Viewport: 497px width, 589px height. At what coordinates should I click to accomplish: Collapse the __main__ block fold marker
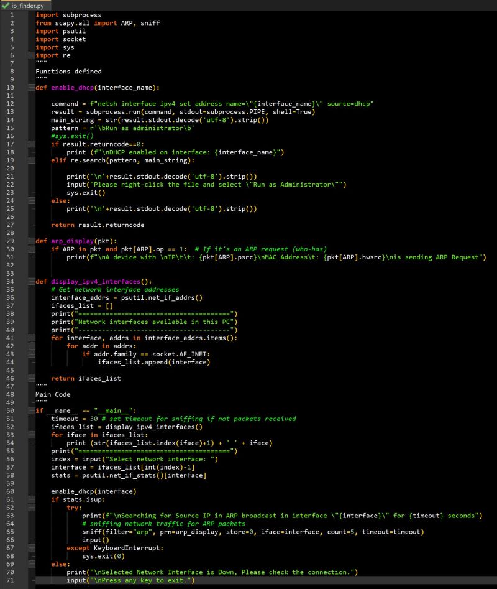(x=32, y=410)
